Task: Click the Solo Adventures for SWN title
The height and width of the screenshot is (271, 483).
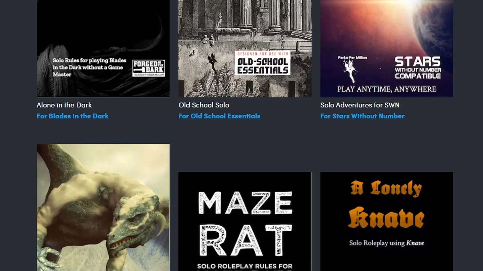Action: click(x=360, y=105)
